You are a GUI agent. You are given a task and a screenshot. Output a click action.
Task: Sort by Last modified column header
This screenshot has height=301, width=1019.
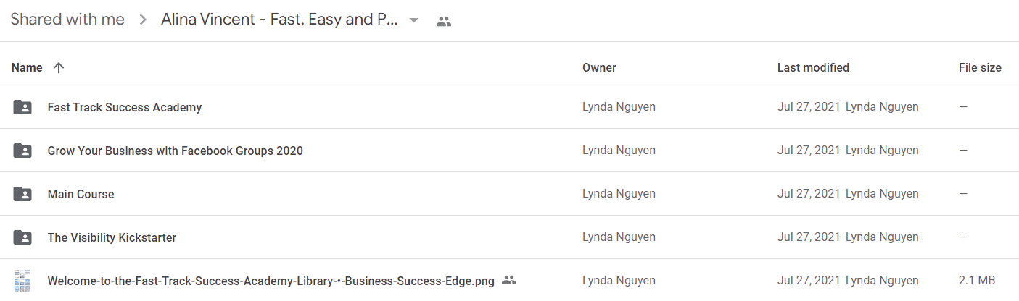(x=813, y=67)
